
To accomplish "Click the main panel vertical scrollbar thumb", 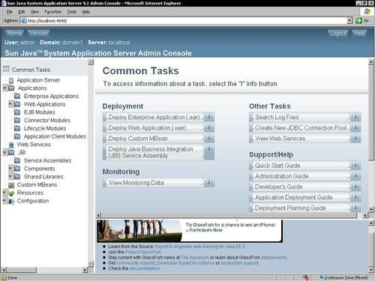I will pos(371,112).
